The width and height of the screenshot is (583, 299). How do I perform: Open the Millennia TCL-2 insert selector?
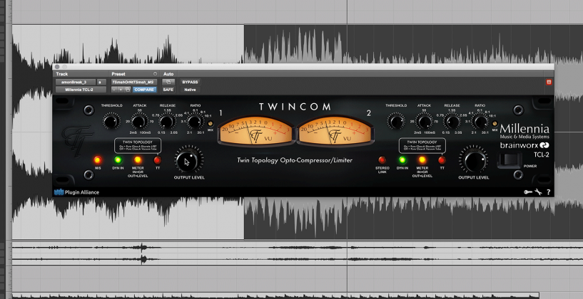point(79,90)
